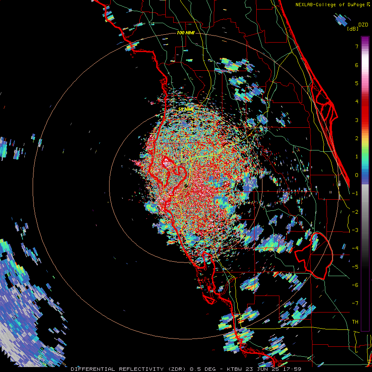
Task: Click the 4 value on the scale
Action: tap(357, 102)
